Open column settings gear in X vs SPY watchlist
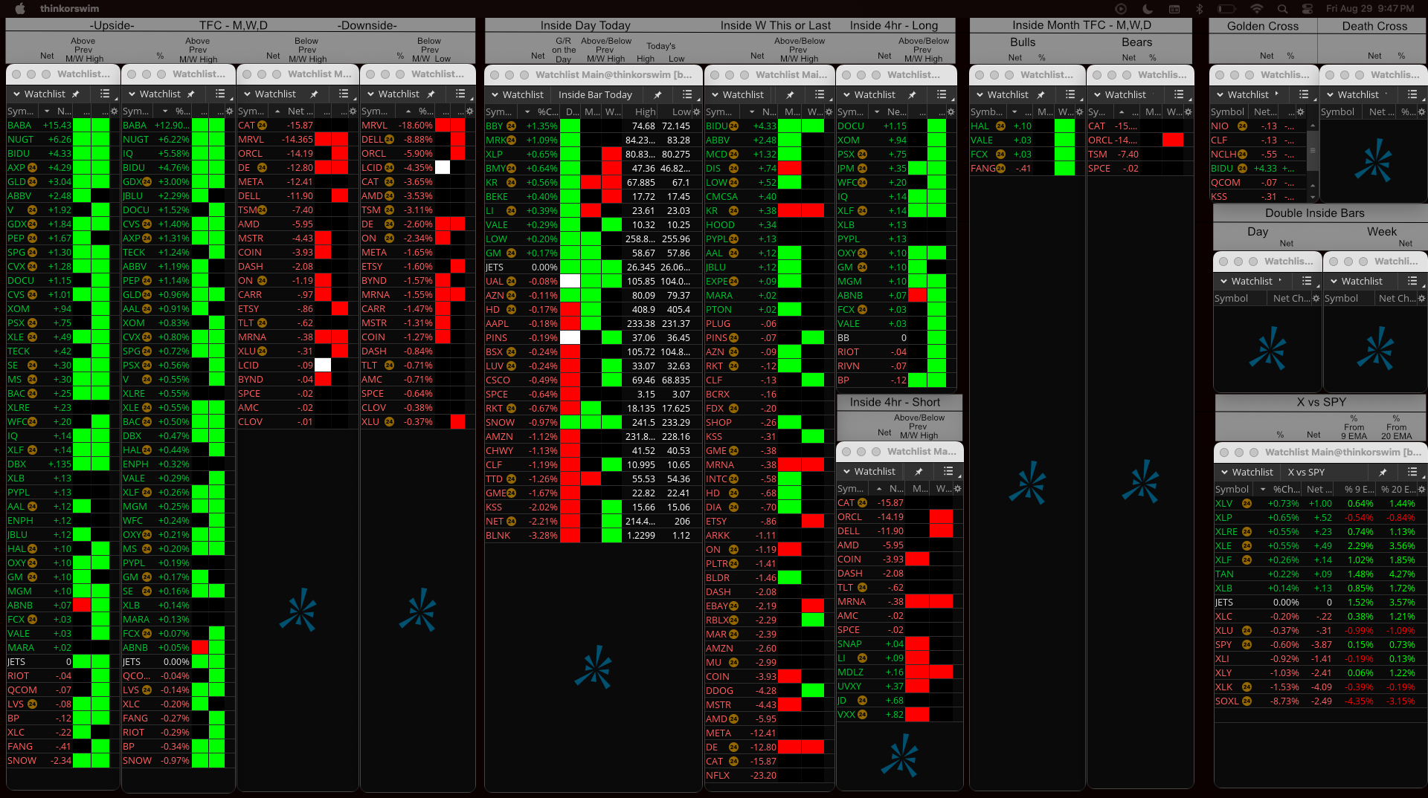This screenshot has width=1428, height=798. 1422,490
